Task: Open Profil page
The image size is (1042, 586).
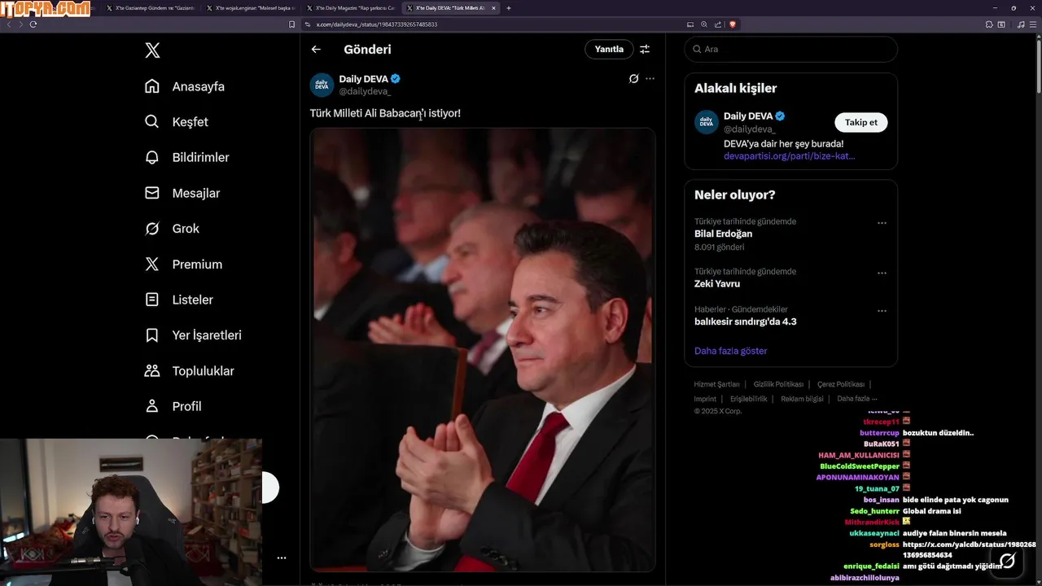Action: click(173, 406)
